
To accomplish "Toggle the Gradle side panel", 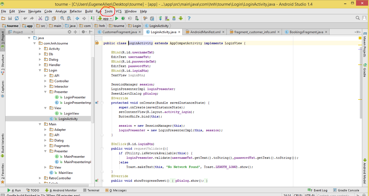I will pyautogui.click(x=365, y=70).
